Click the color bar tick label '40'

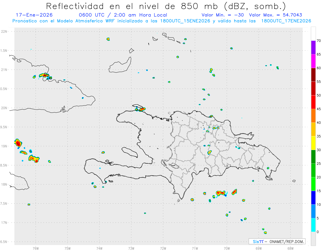point(319,123)
